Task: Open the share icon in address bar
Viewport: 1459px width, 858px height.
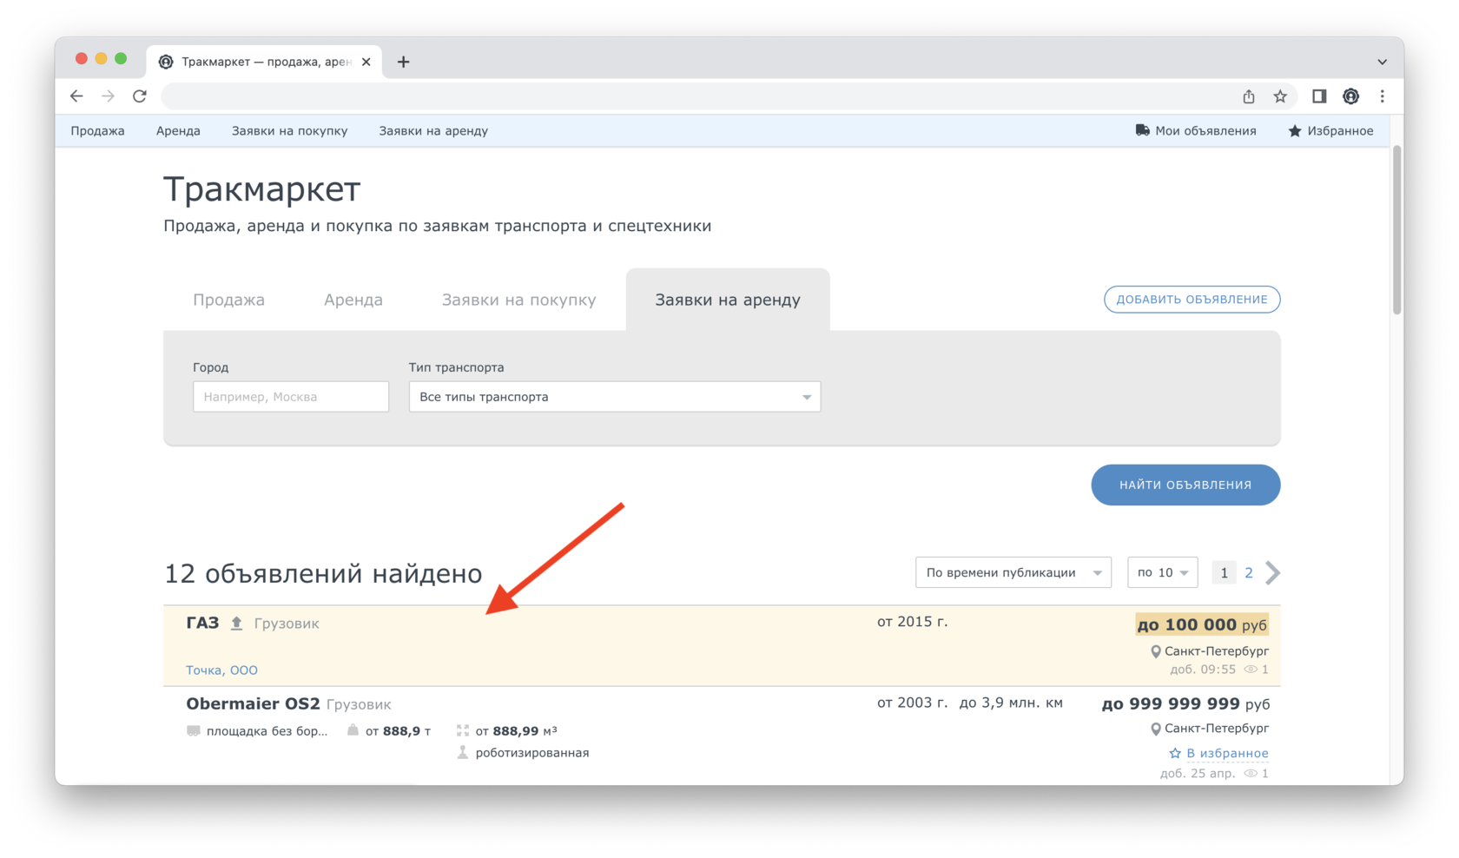Action: [1249, 96]
